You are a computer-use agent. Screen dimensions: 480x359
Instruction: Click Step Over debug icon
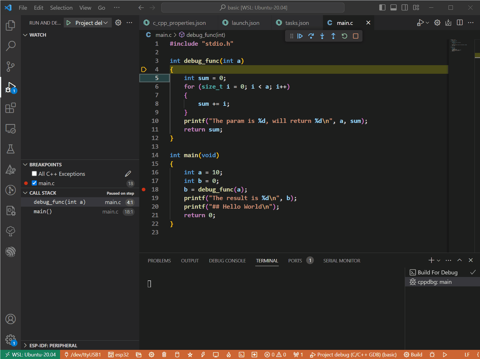(x=311, y=36)
